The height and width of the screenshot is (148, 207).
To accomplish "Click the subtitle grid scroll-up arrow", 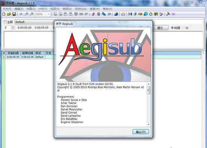I will point(203,53).
